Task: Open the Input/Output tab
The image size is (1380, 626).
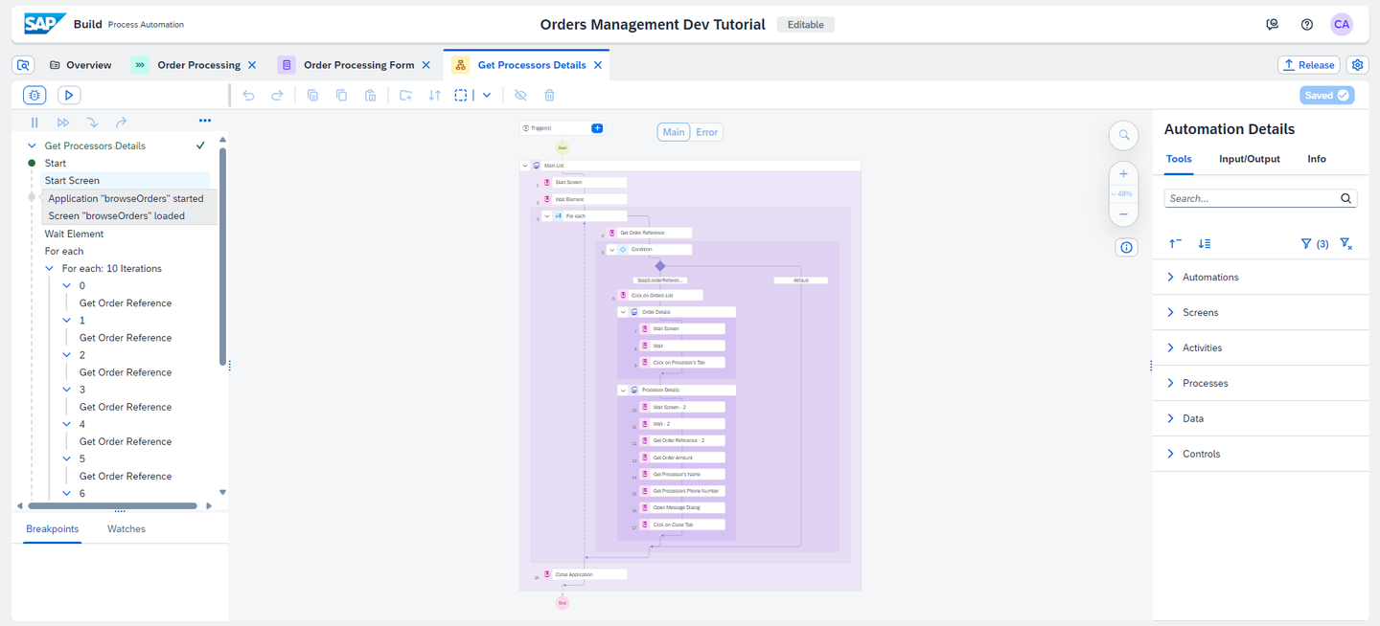Action: tap(1249, 159)
